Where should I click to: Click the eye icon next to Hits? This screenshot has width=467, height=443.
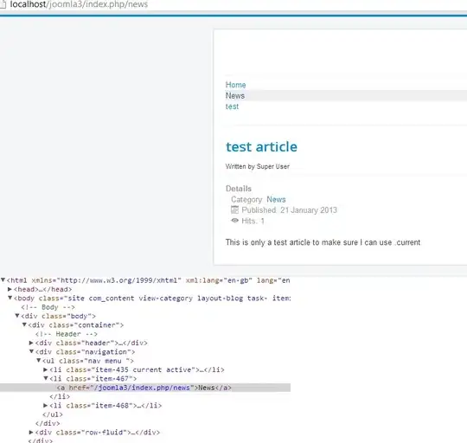click(x=234, y=221)
